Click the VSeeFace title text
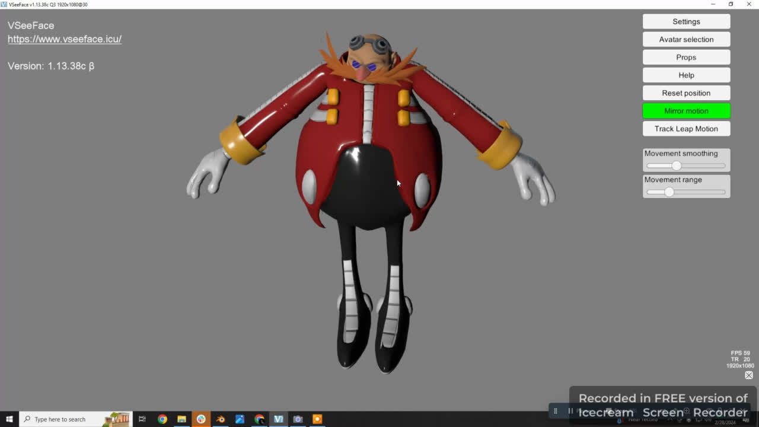759x427 pixels. 31,26
